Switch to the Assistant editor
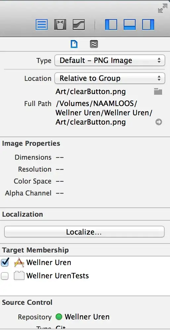This screenshot has height=330, width=170. coord(60,25)
